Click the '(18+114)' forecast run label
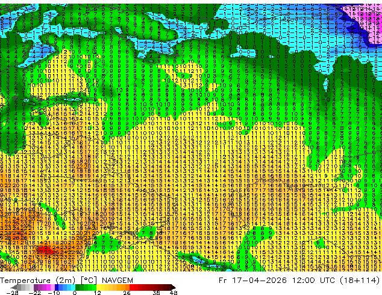Image resolution: width=382 pixels, height=295 pixels. tap(360, 280)
